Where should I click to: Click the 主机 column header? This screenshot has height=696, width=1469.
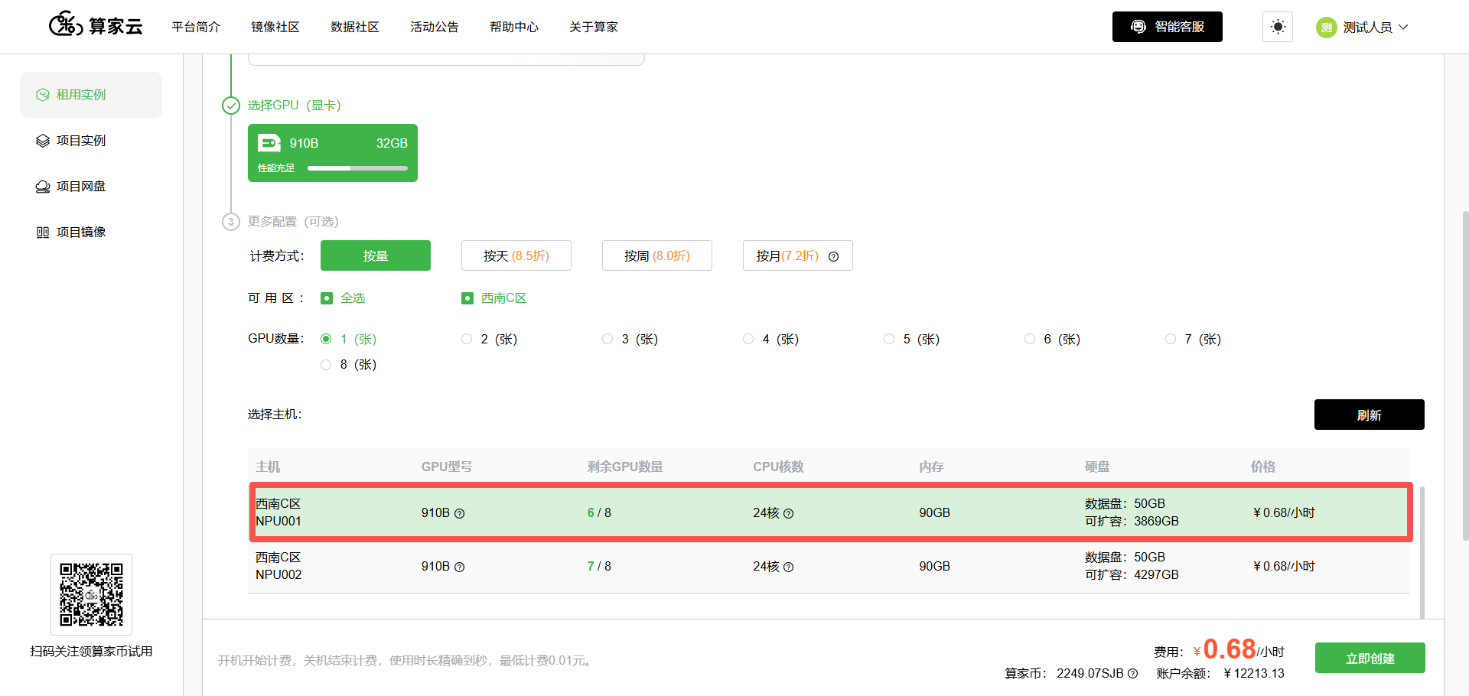point(268,467)
